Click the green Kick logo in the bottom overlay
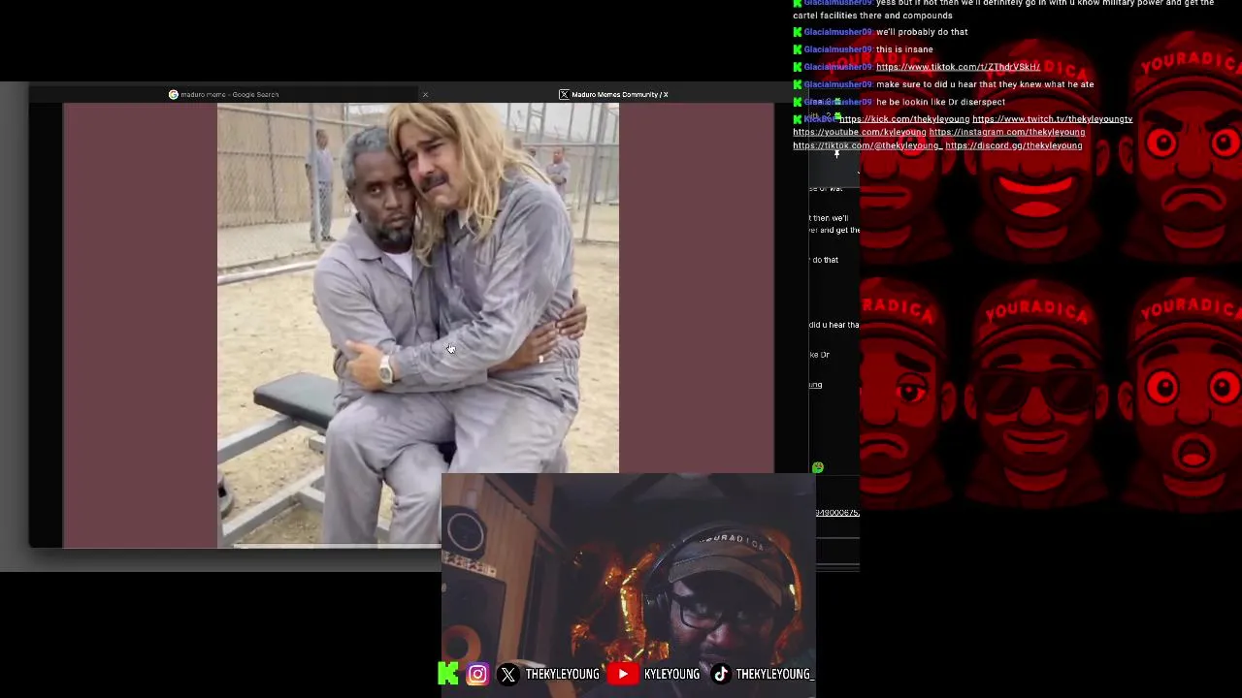The width and height of the screenshot is (1242, 698). point(448,674)
